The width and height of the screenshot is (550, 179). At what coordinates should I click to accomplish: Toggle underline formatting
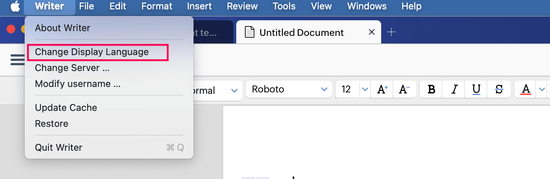pyautogui.click(x=476, y=89)
